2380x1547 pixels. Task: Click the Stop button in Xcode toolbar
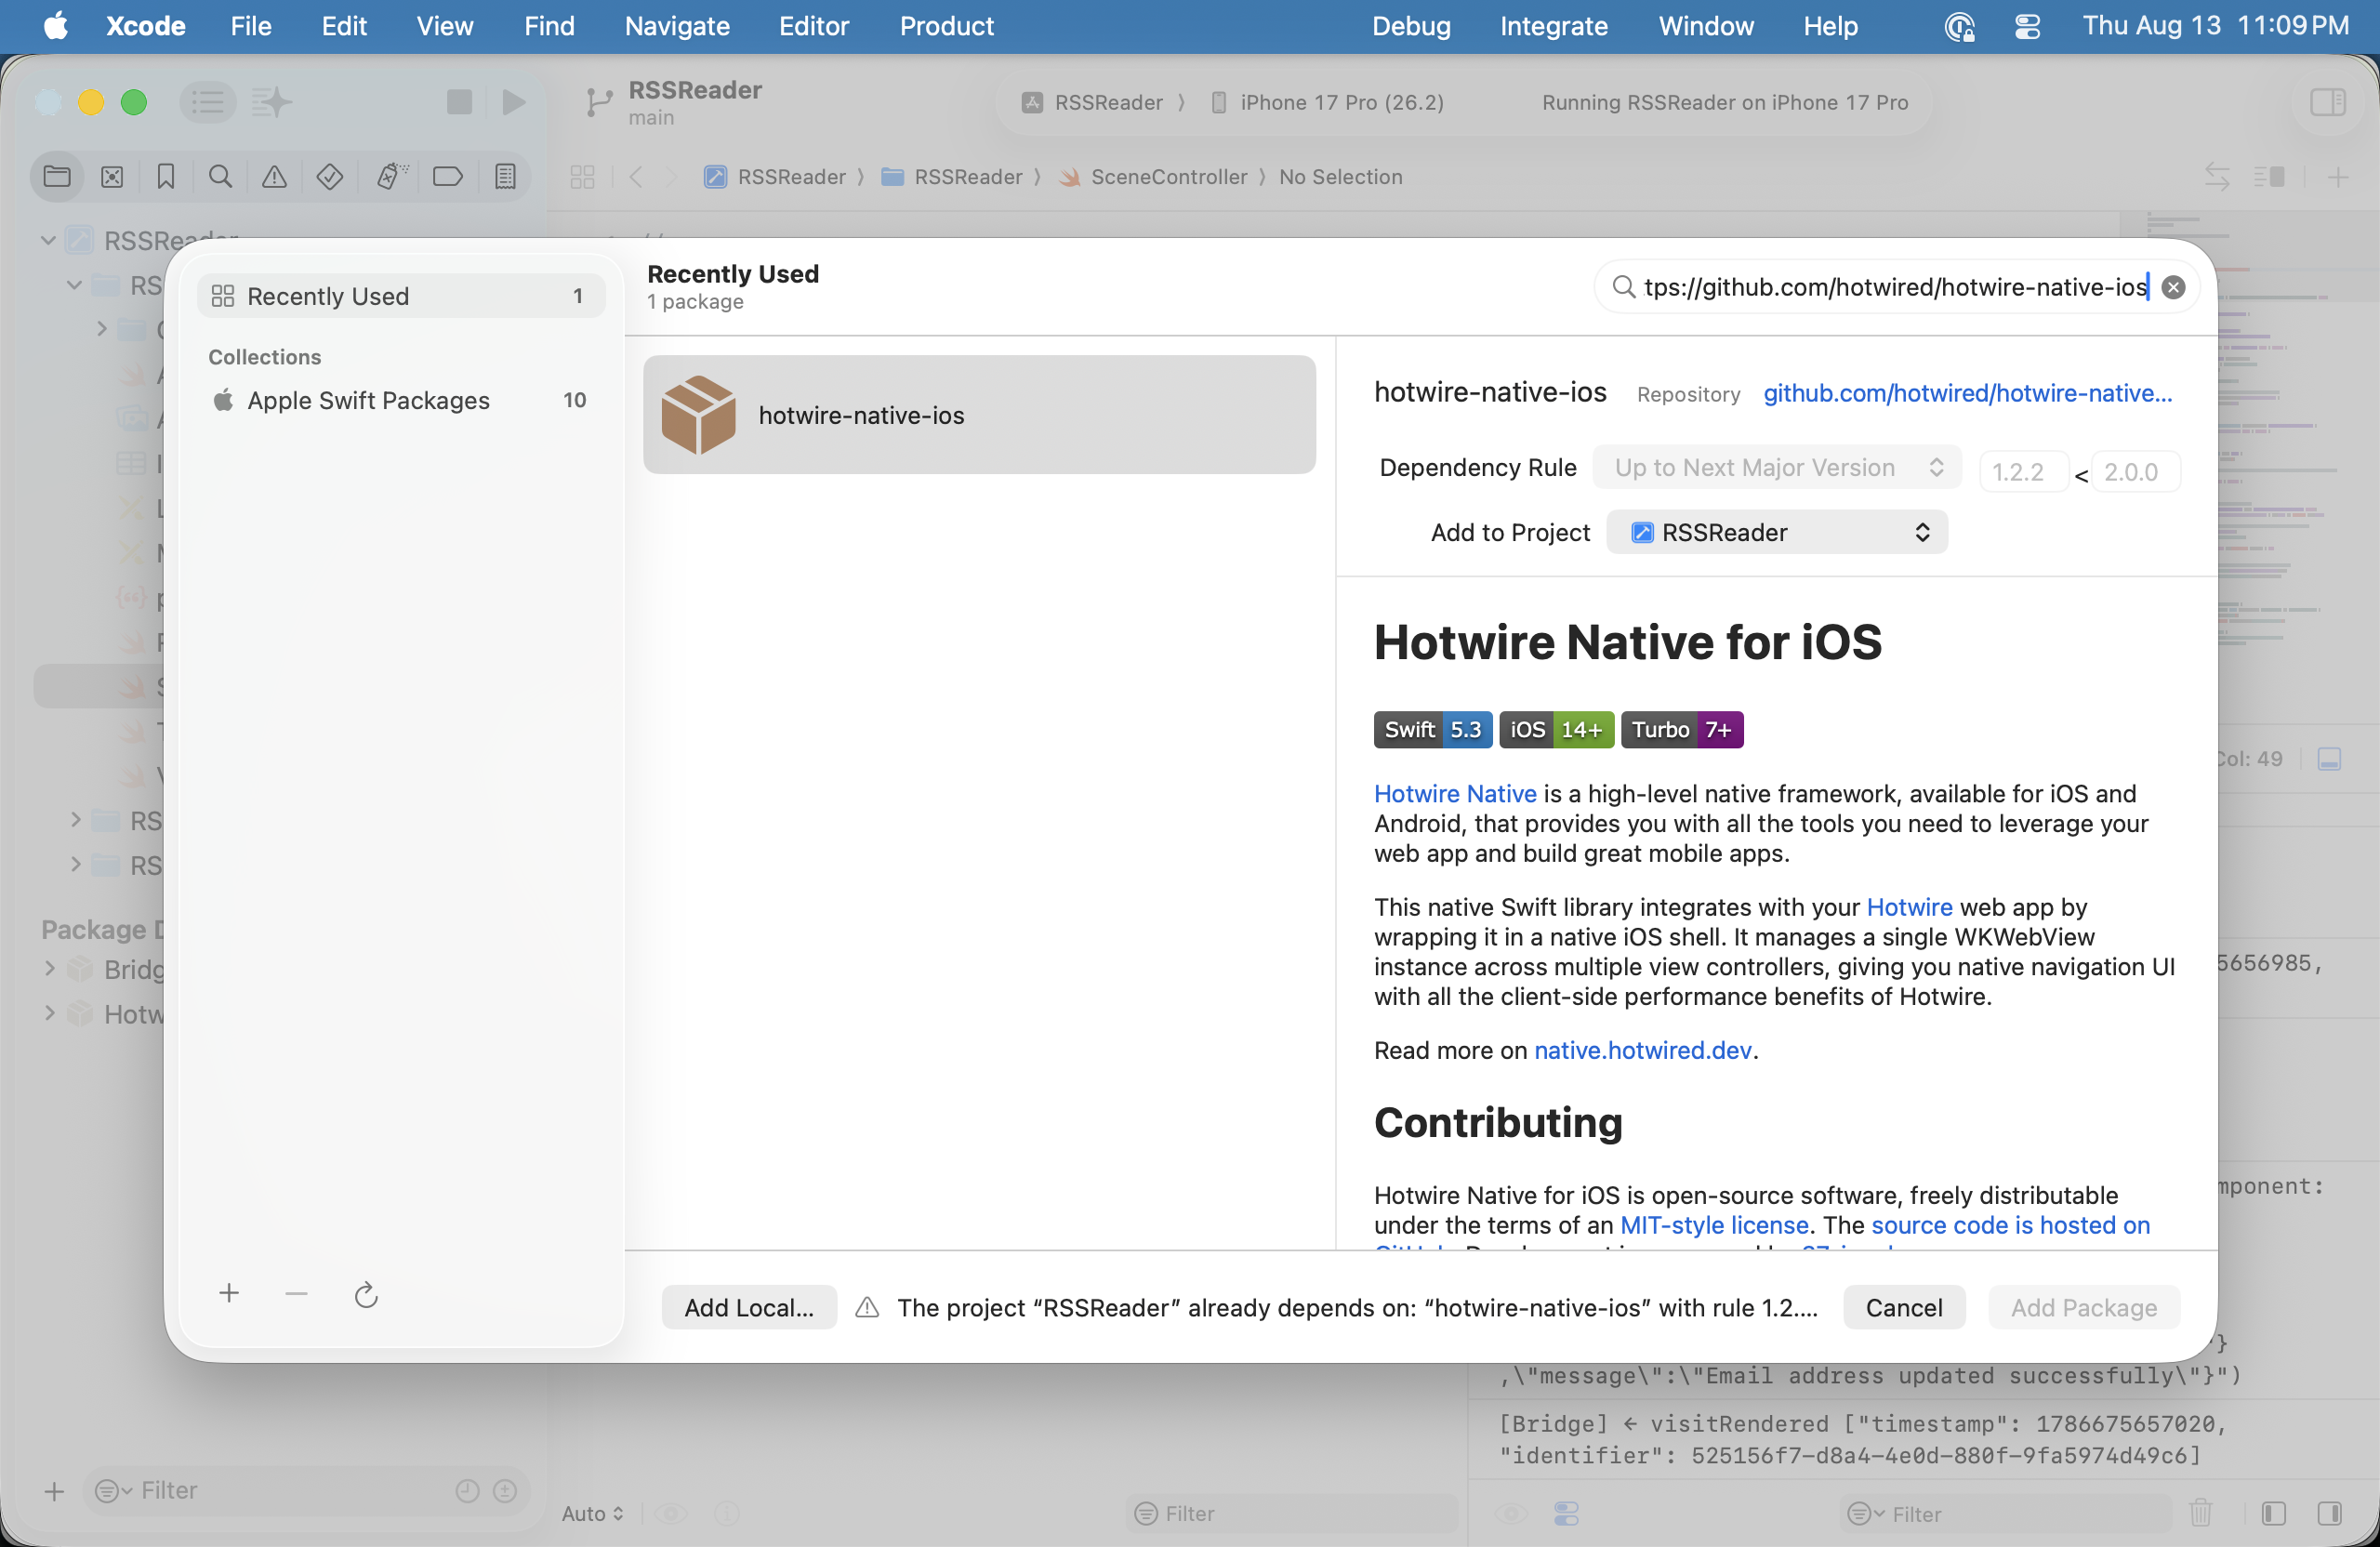click(x=459, y=102)
